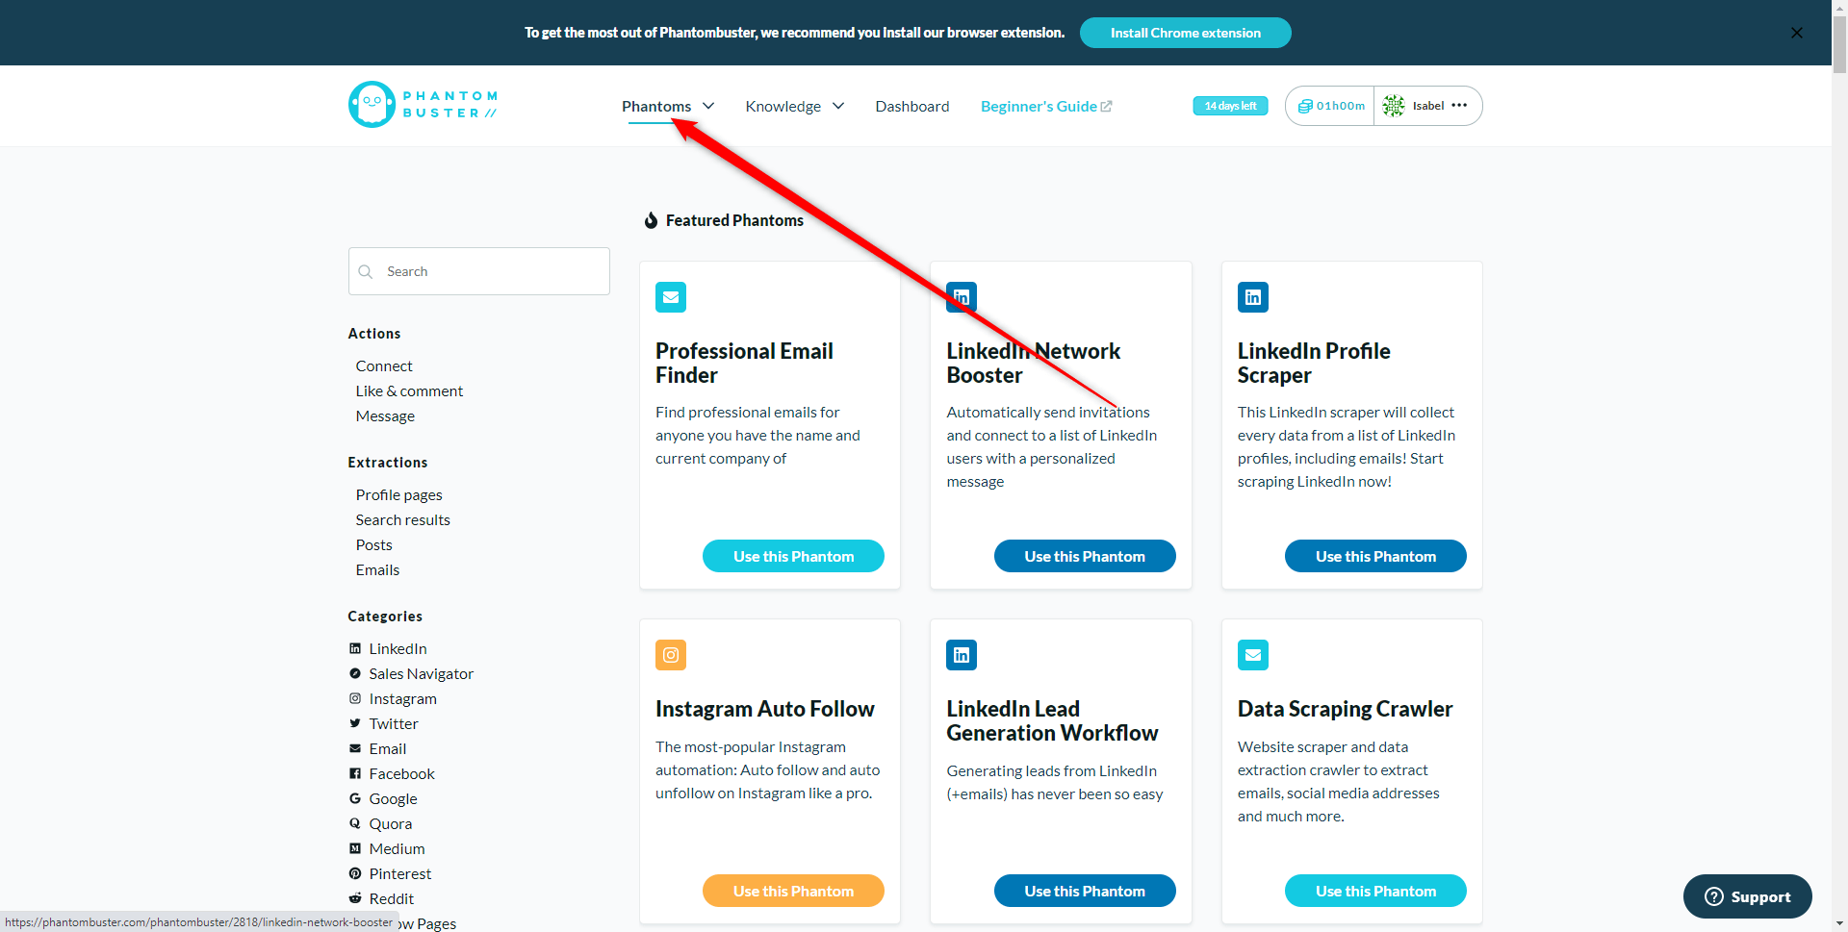Viewport: 1848px width, 932px height.
Task: Open the Phantoms menu label
Action: tap(656, 106)
